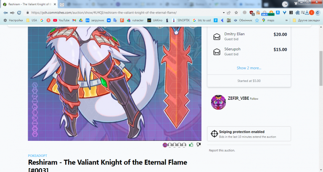
Task: Open the Yandex bookmark icon
Action: (x=48, y=20)
